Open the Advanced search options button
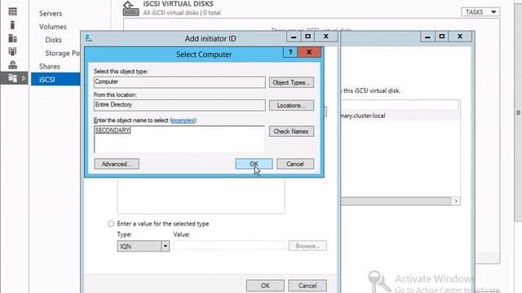The width and height of the screenshot is (522, 293). point(117,164)
